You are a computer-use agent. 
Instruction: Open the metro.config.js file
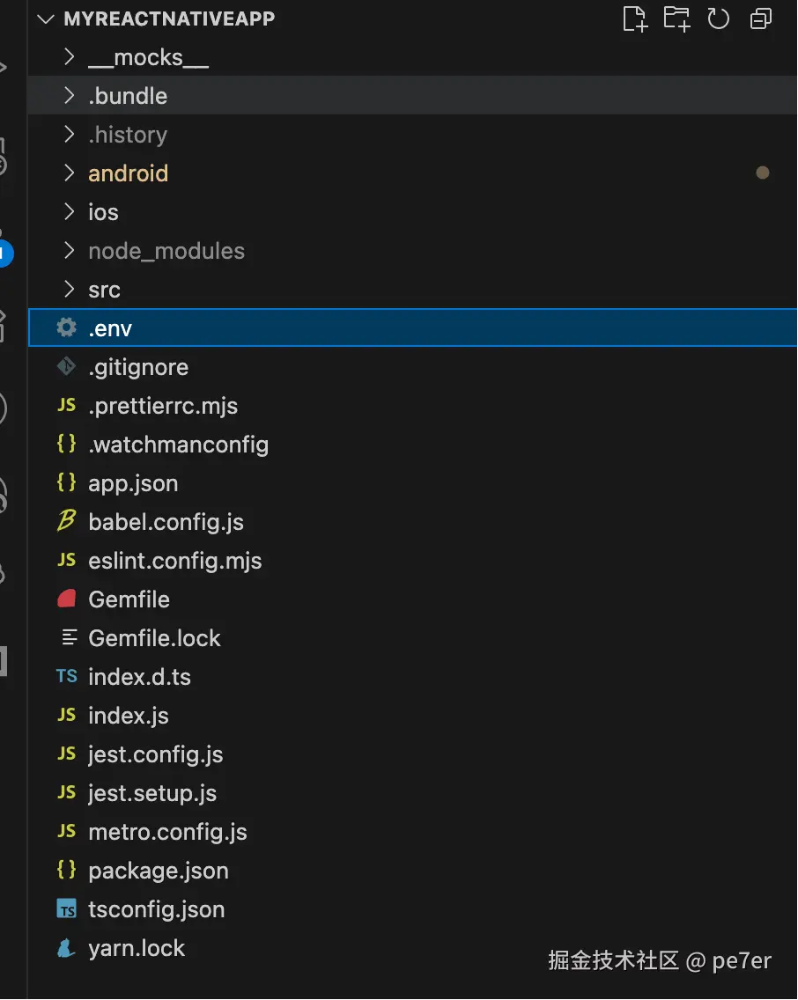click(167, 832)
